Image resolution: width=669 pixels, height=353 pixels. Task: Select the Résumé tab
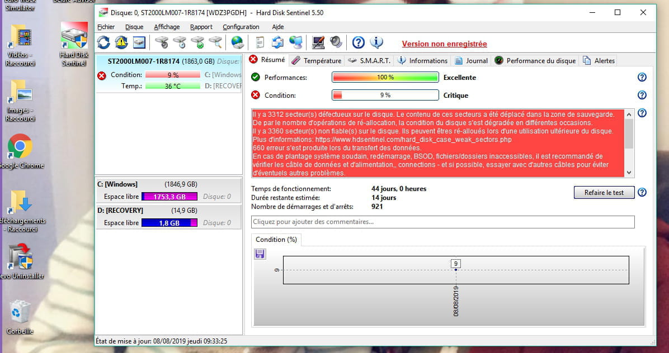(x=267, y=60)
